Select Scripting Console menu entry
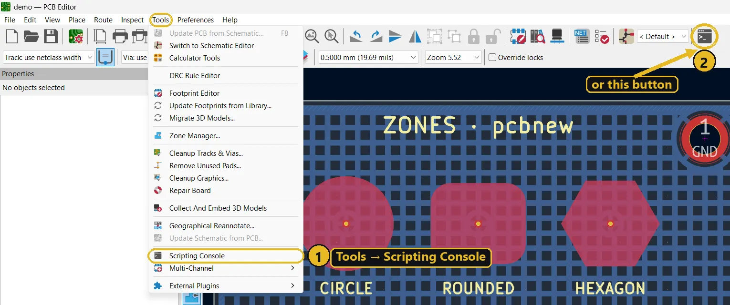 click(x=226, y=256)
